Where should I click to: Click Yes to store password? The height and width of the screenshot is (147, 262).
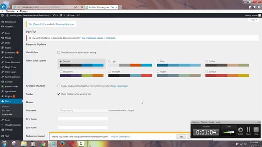pyautogui.click(x=181, y=137)
